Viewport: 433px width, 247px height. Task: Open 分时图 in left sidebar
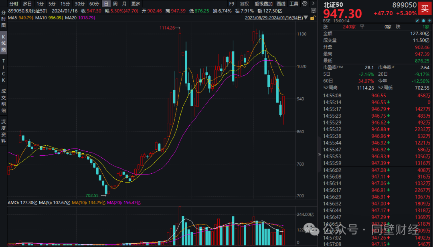coord(3,19)
